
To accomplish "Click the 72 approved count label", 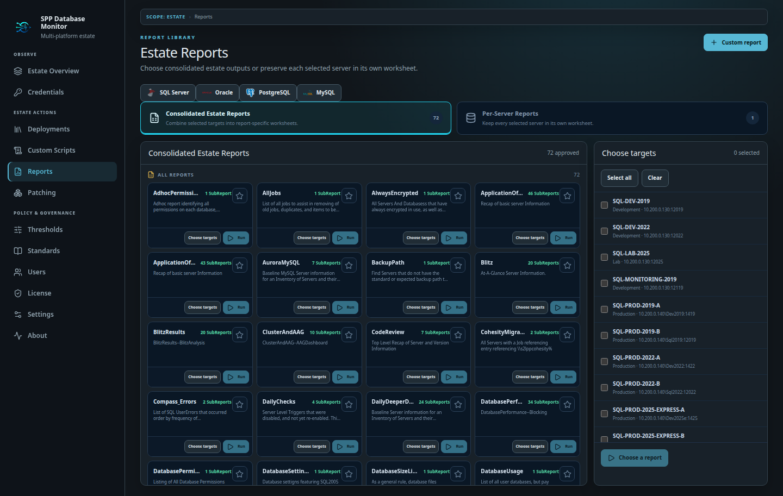I will [563, 153].
